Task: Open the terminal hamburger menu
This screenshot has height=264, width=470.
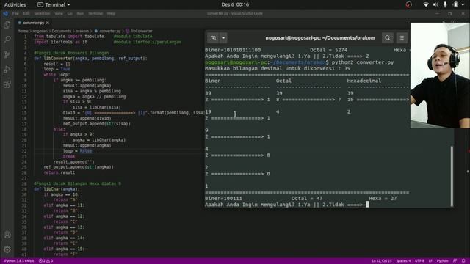Action: [402, 38]
